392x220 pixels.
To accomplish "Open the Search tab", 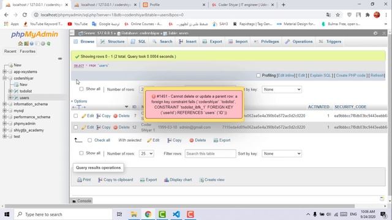I will 162,42.
